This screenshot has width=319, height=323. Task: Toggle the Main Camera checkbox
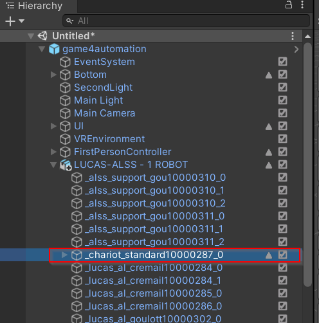click(282, 113)
